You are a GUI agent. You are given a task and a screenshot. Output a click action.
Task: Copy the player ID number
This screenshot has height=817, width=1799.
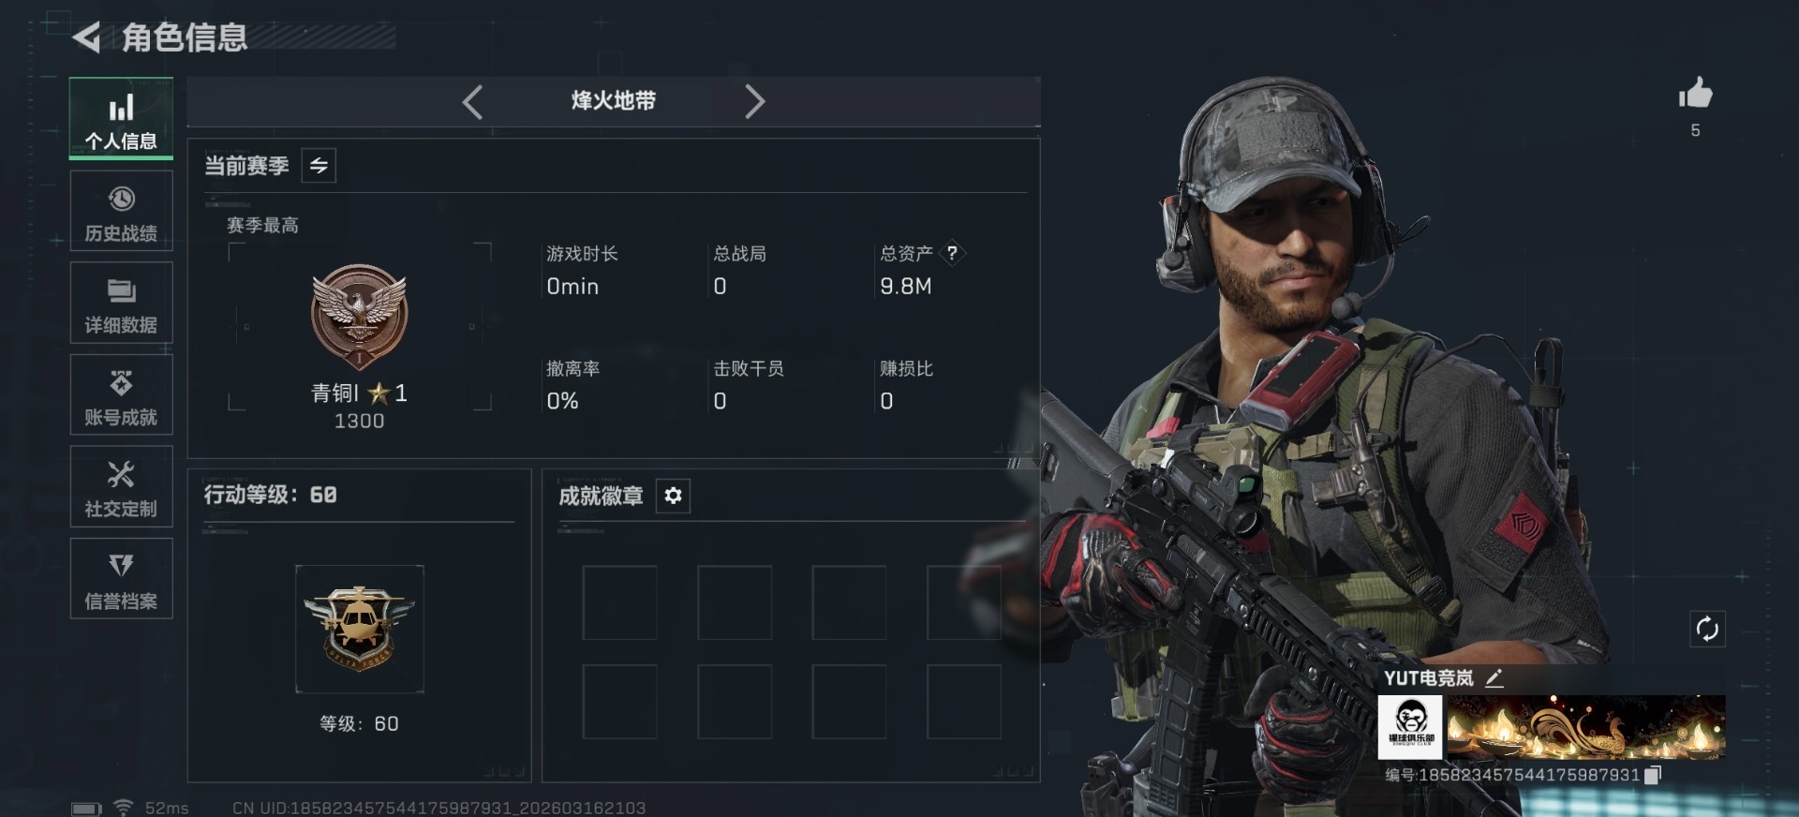click(1653, 775)
